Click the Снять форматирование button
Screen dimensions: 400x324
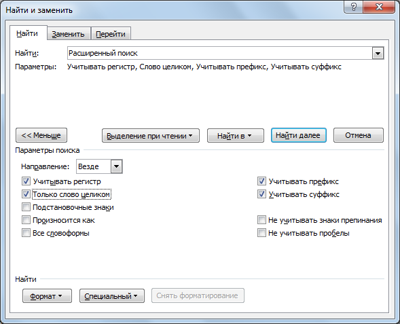click(x=198, y=295)
